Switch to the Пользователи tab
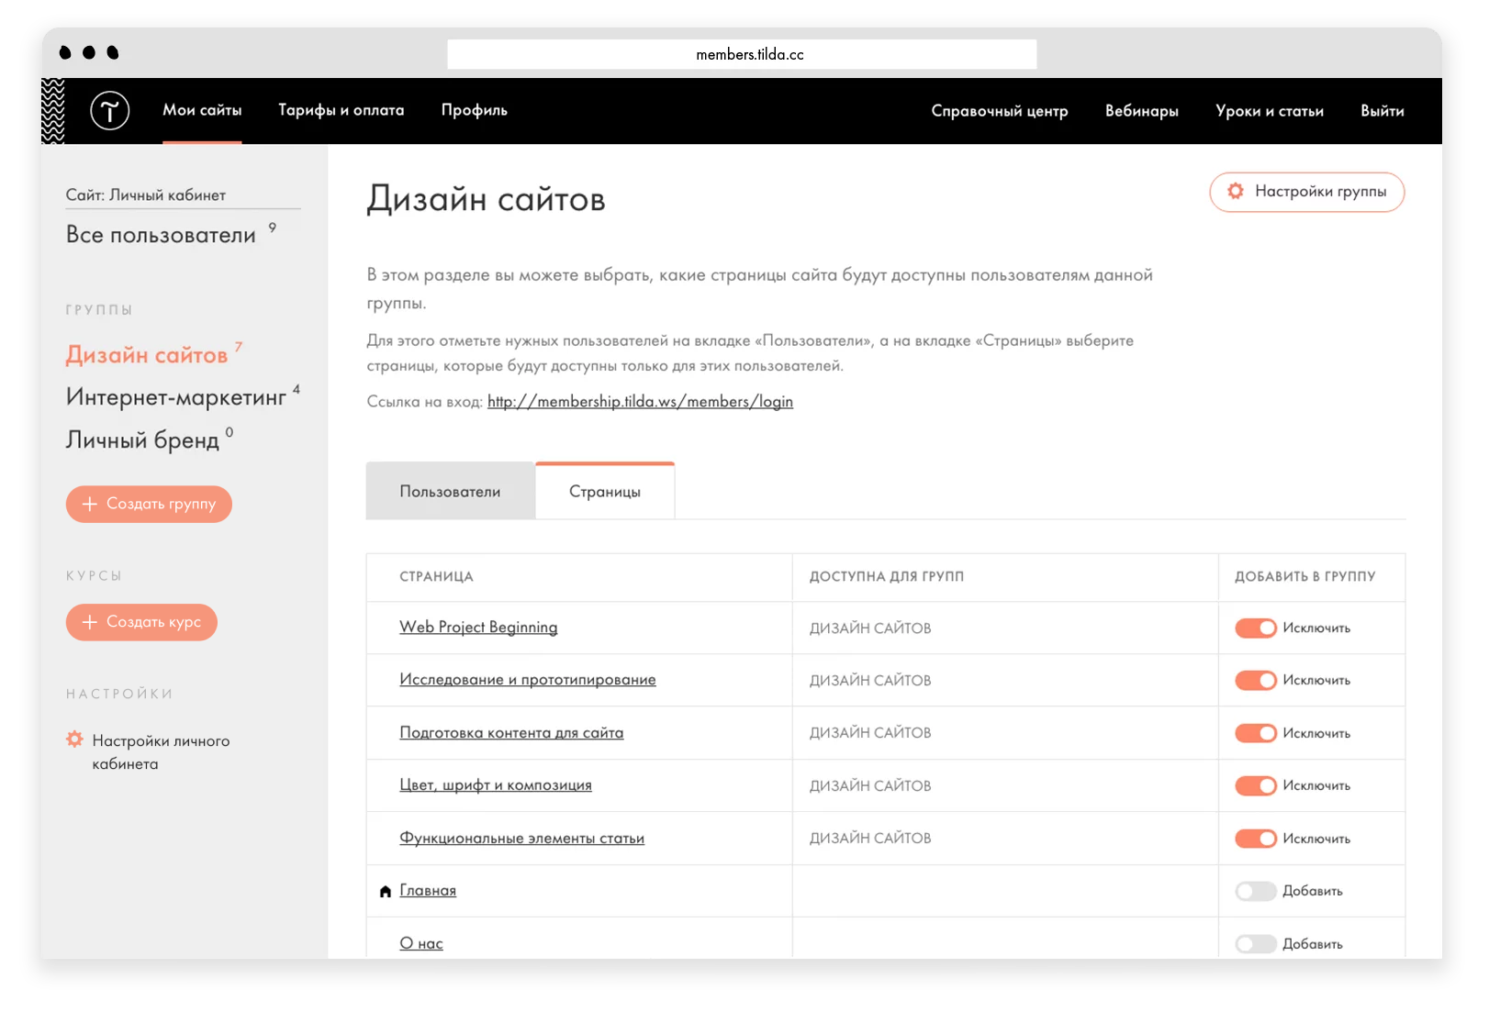The height and width of the screenshot is (1023, 1489). click(451, 491)
